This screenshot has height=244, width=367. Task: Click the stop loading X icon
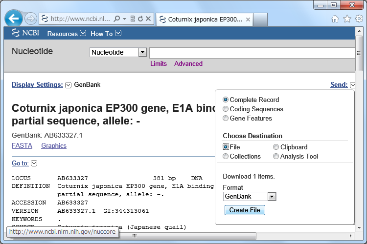(x=148, y=19)
